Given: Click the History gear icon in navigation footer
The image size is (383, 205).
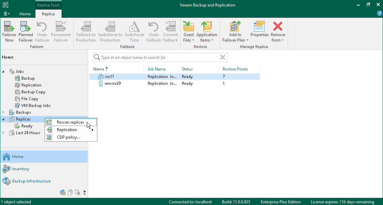Looking at the screenshot, I should click(78, 192).
